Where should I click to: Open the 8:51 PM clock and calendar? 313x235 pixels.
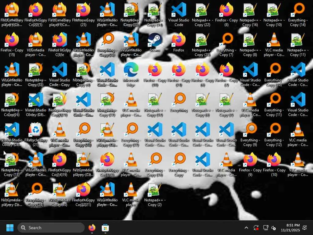tap(290, 228)
